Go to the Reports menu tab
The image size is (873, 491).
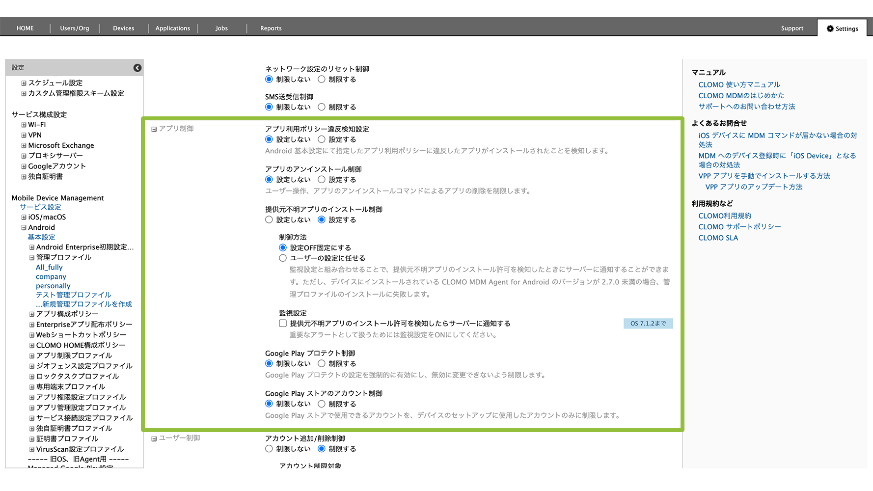pos(271,28)
